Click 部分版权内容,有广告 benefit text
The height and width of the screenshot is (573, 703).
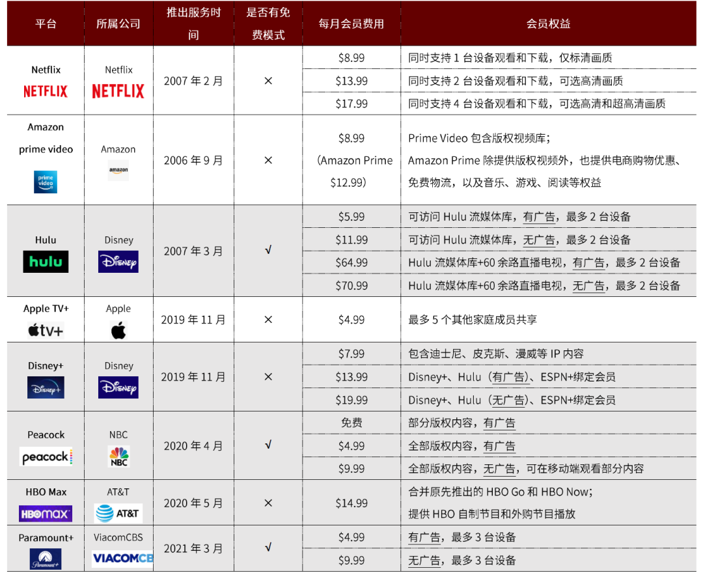[x=462, y=423]
